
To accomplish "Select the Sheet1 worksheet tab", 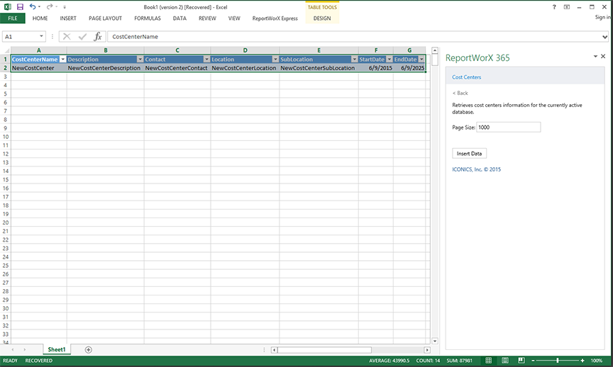I will point(56,349).
